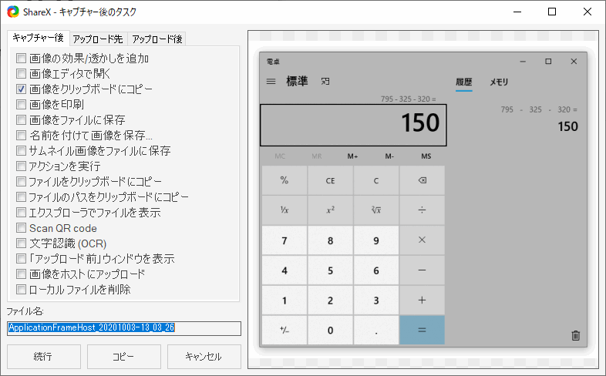
Task: Click the plus key in calculator
Action: (422, 300)
